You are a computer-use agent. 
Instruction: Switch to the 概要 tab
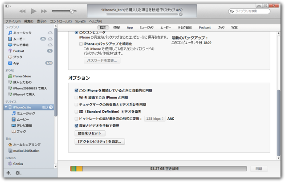click(103, 28)
